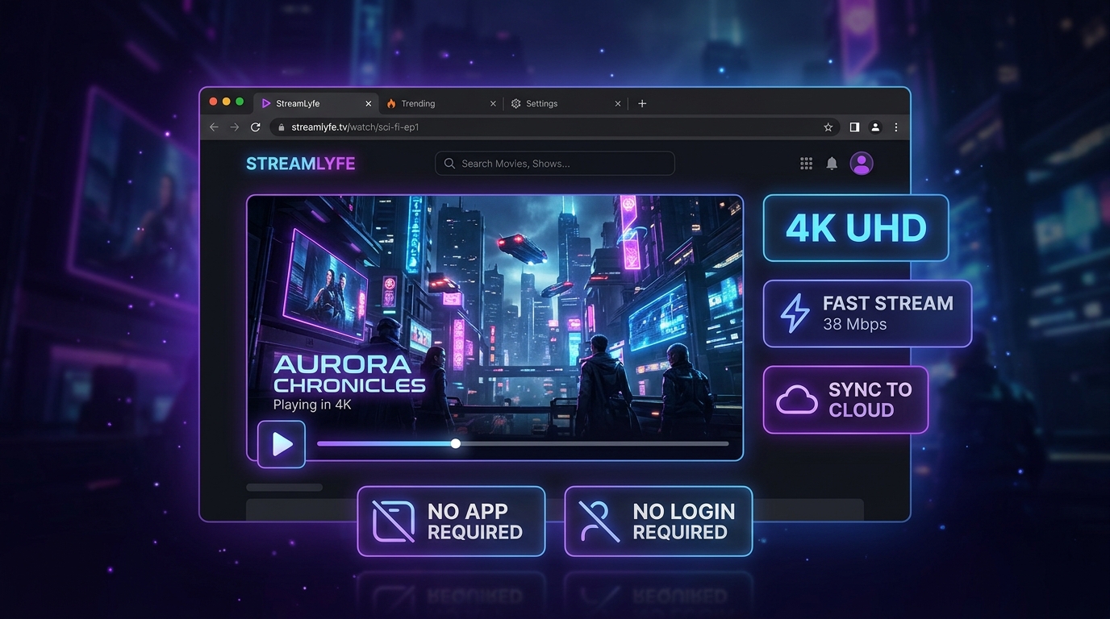Screen dimensions: 1110x619
Task: Play the Aurora Chronicles video
Action: click(x=282, y=444)
